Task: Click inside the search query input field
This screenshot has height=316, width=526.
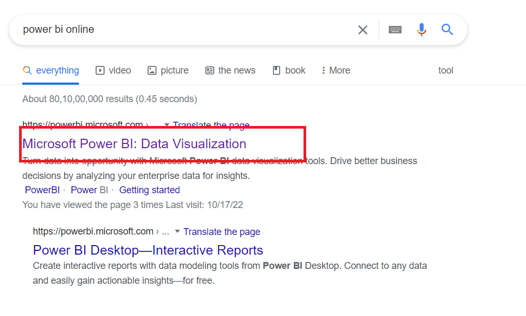Action: [x=185, y=30]
